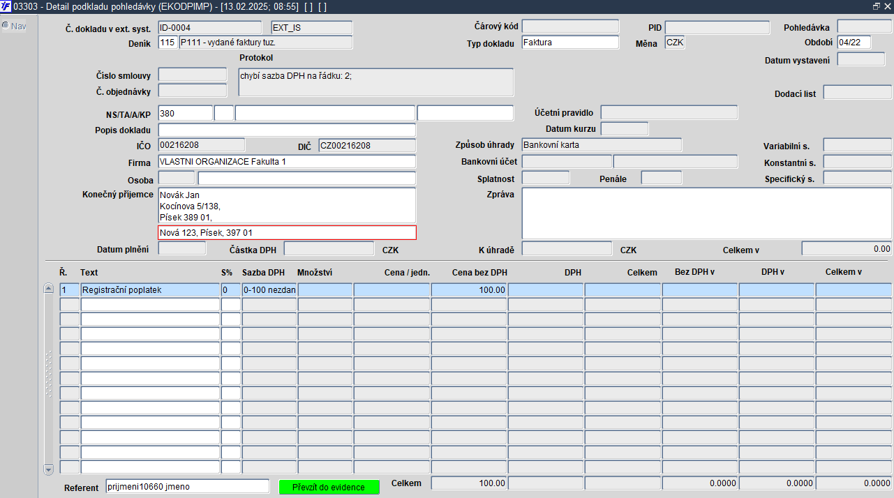This screenshot has width=894, height=498.
Task: Click the 'Registrační poplatek' text cell in row 1
Action: point(150,289)
